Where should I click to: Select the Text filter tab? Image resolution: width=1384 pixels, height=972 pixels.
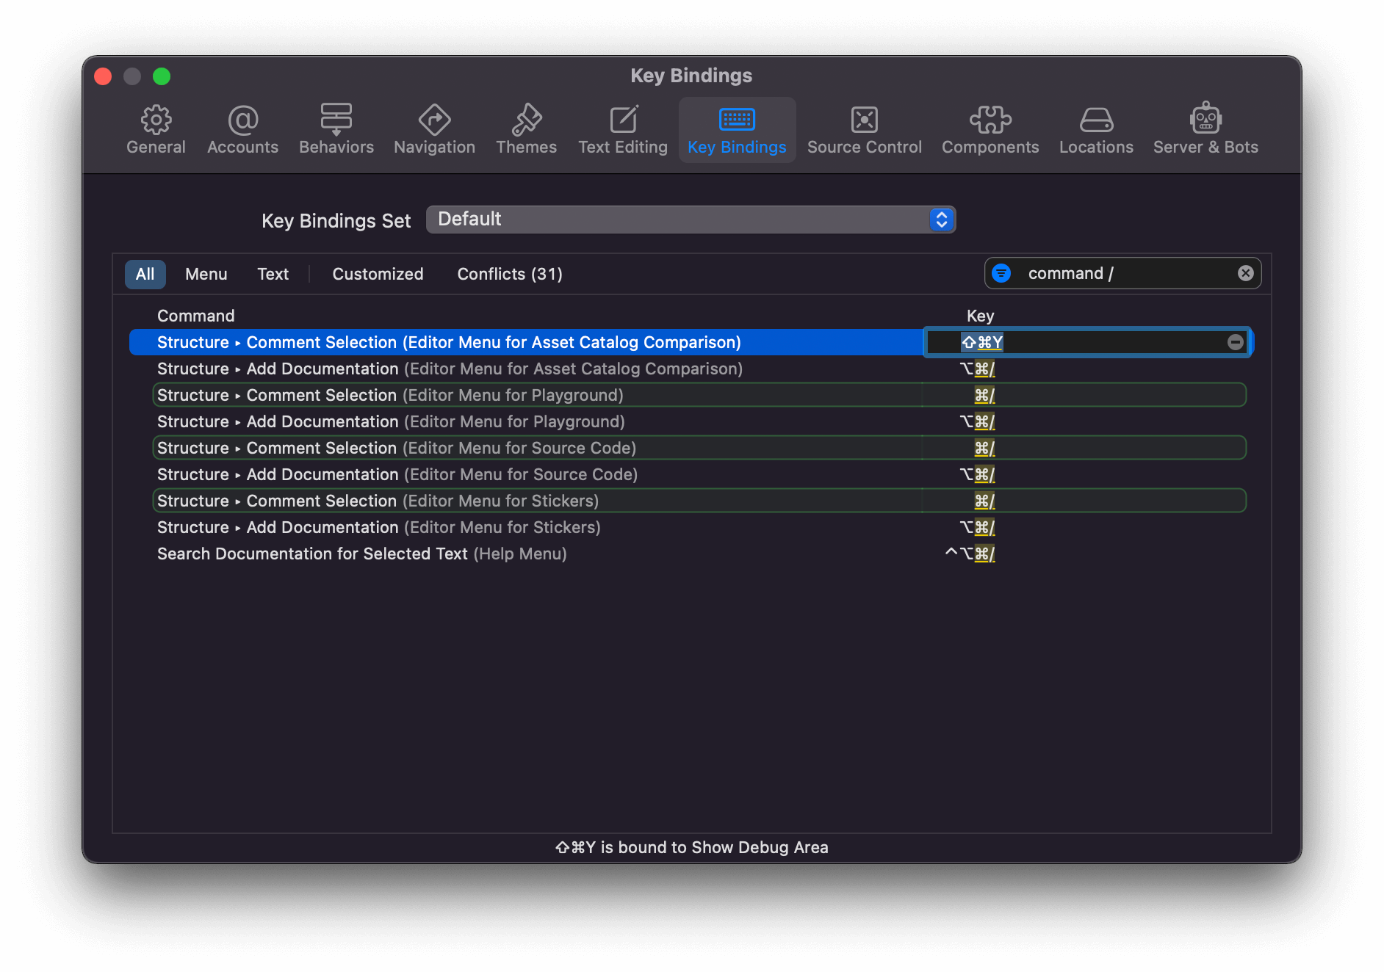[273, 274]
